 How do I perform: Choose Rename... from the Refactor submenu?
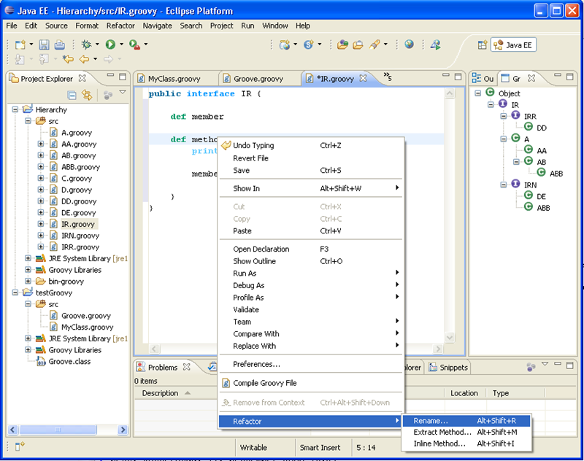(x=431, y=421)
